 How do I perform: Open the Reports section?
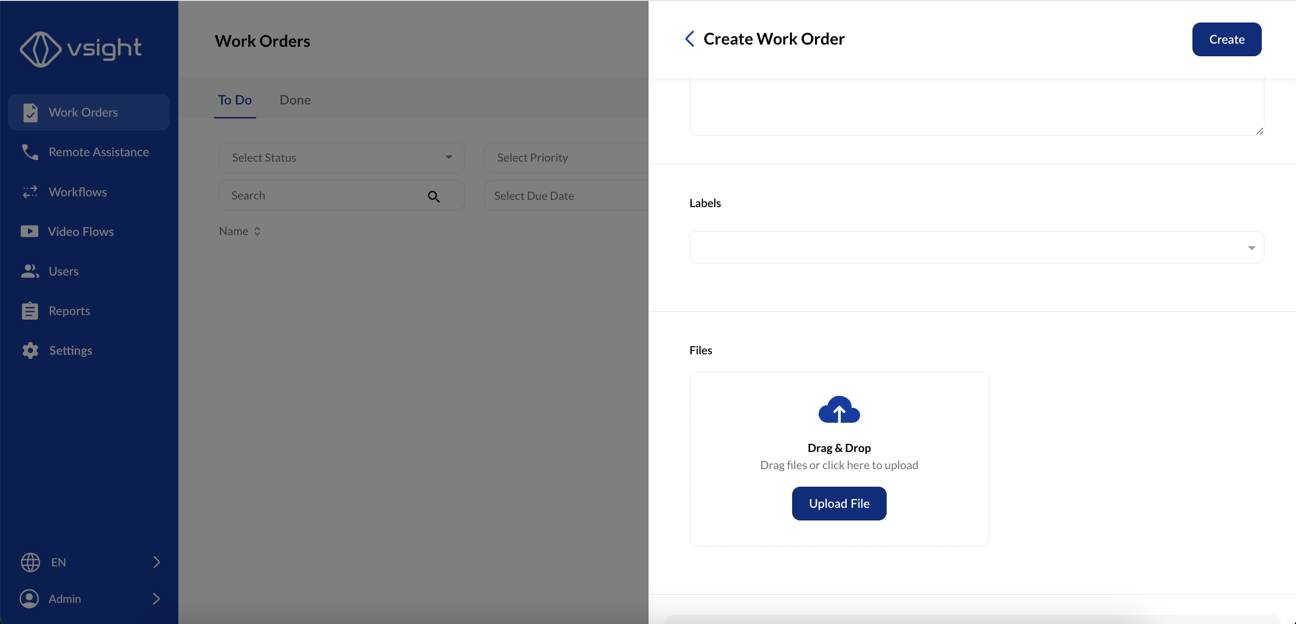point(89,311)
